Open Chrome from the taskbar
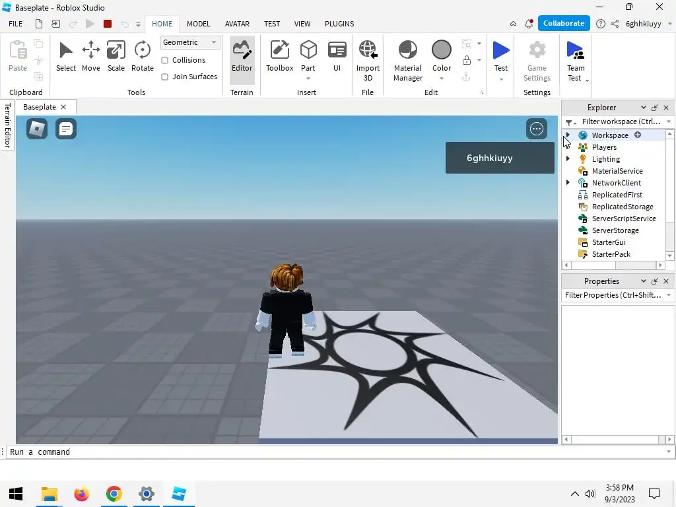 (114, 494)
